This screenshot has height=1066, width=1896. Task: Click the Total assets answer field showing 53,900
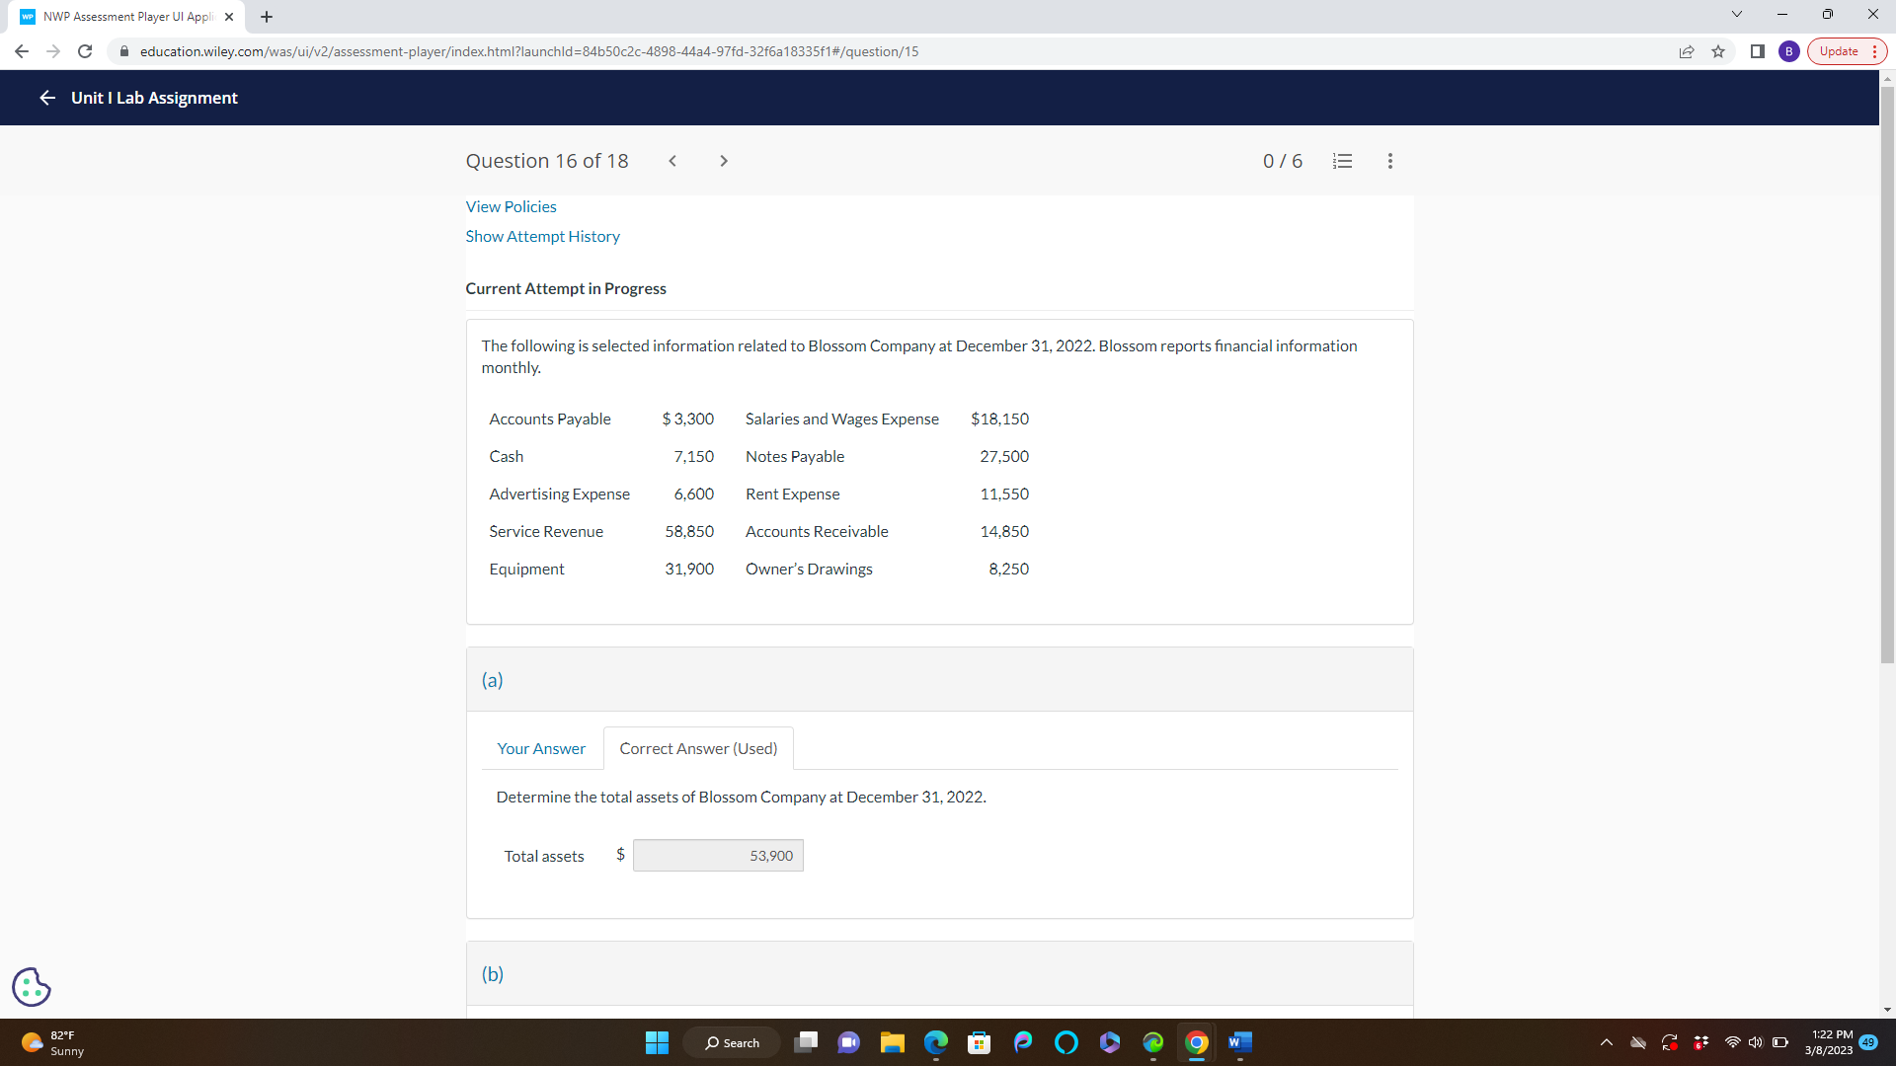718,855
